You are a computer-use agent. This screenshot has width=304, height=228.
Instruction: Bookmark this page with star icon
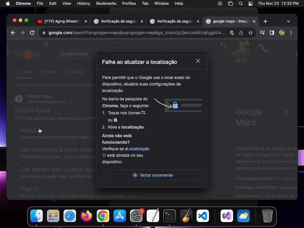[x=251, y=33]
